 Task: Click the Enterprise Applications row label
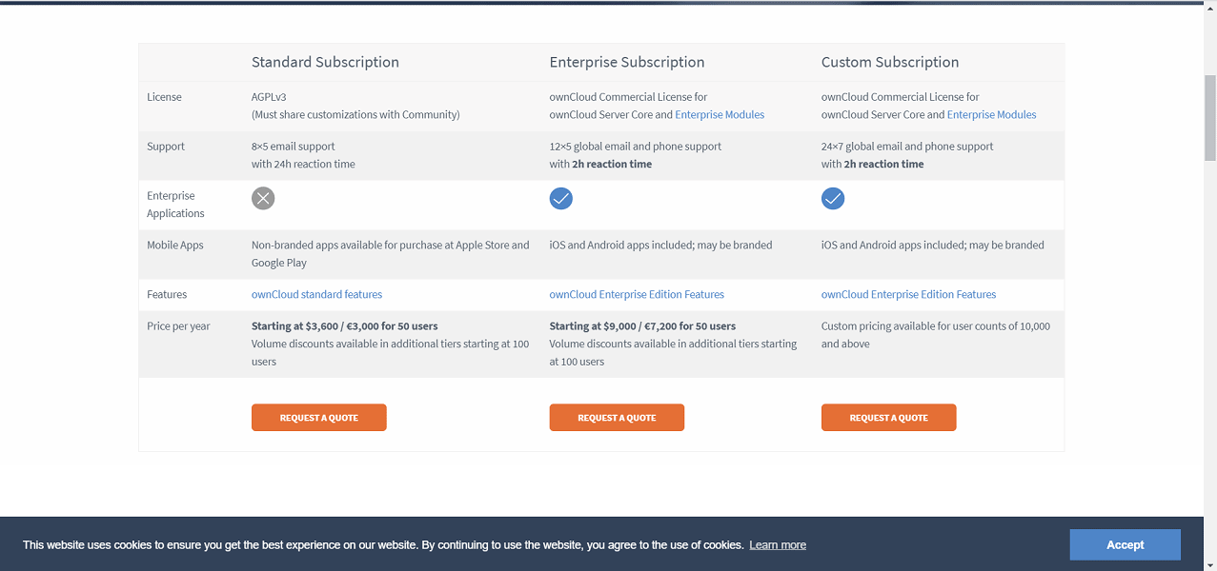[175, 205]
